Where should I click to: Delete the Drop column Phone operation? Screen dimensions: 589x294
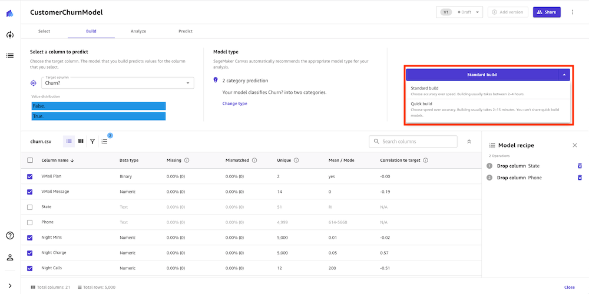point(580,178)
